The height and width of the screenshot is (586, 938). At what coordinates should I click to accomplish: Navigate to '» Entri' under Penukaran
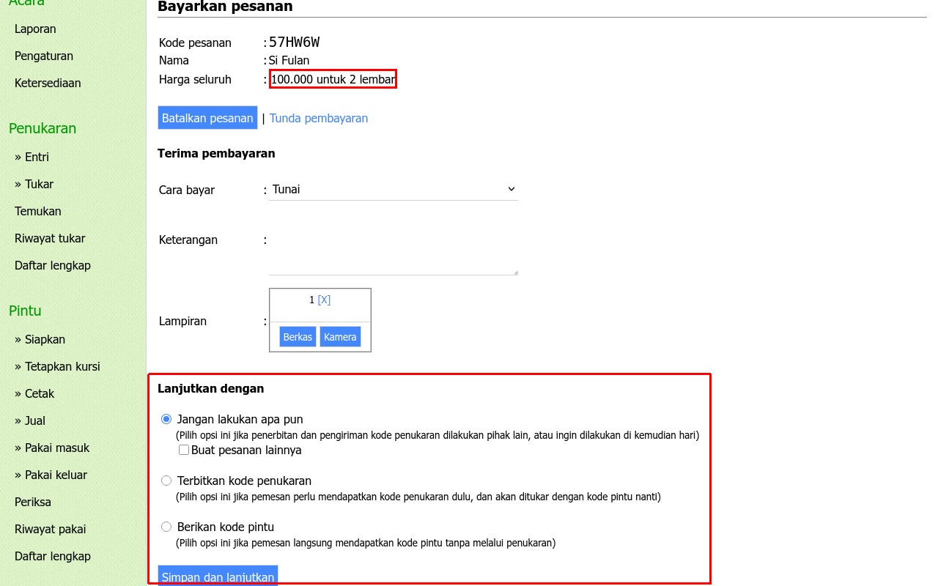point(32,157)
